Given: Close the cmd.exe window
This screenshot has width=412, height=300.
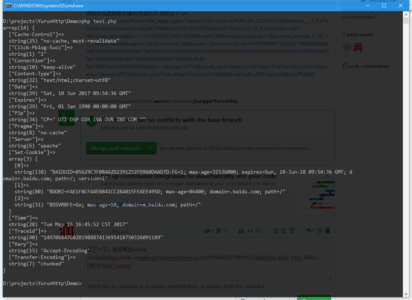Looking at the screenshot, I should point(400,5).
